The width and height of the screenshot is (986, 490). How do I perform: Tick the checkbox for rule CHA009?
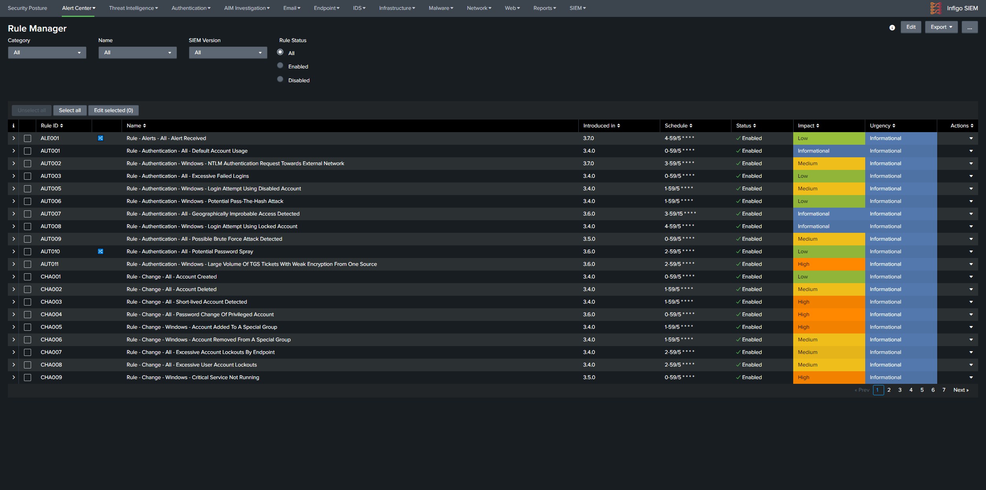click(x=28, y=378)
